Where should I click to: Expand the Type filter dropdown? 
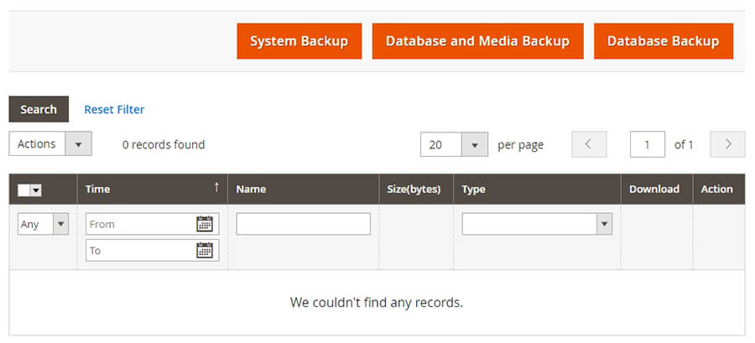click(x=603, y=224)
